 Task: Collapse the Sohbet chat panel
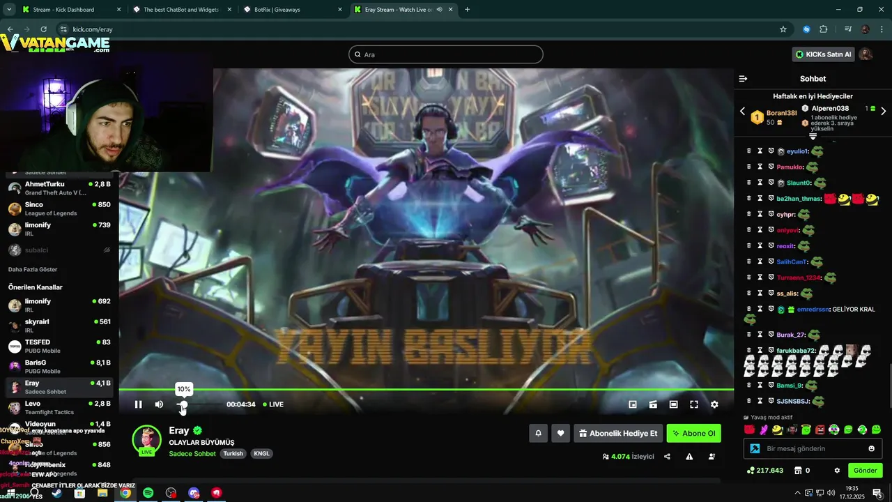tap(743, 79)
